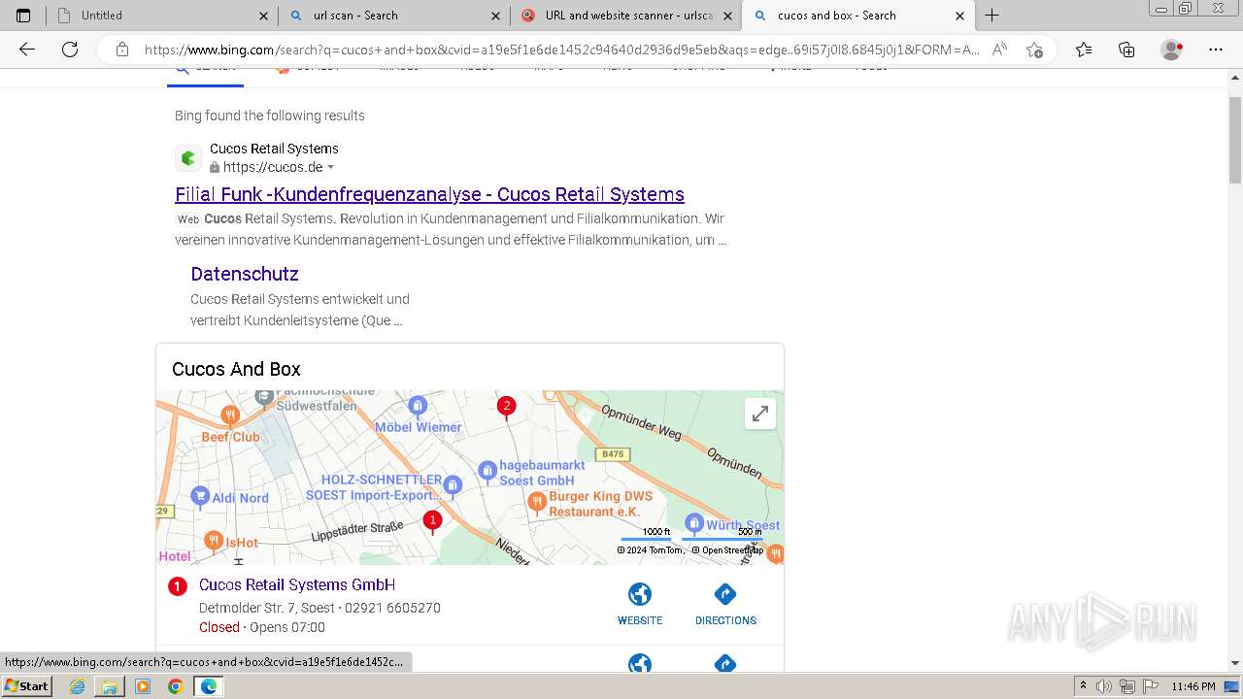Image resolution: width=1243 pixels, height=699 pixels.
Task: Get directions to Cucos Retail Systems GmbH
Action: click(725, 604)
